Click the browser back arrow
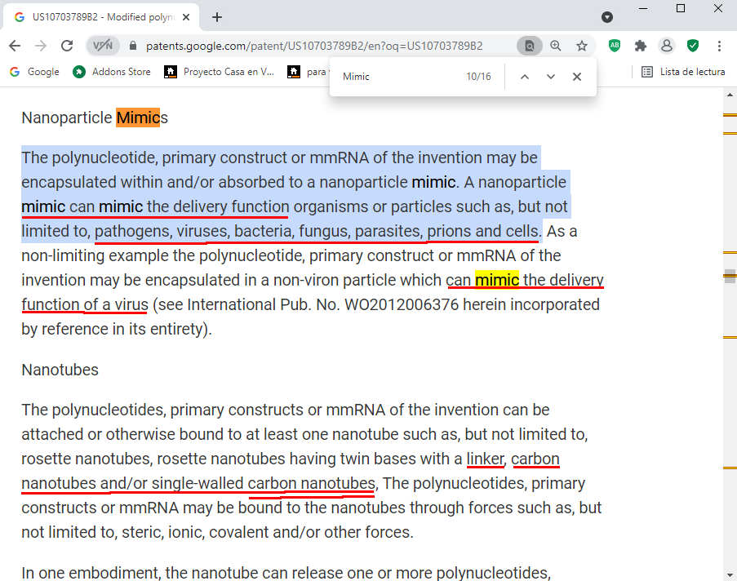 pos(15,46)
